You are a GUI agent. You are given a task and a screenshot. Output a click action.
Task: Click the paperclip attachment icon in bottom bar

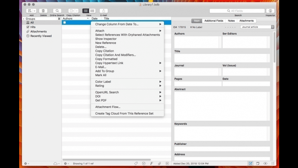click(159, 164)
